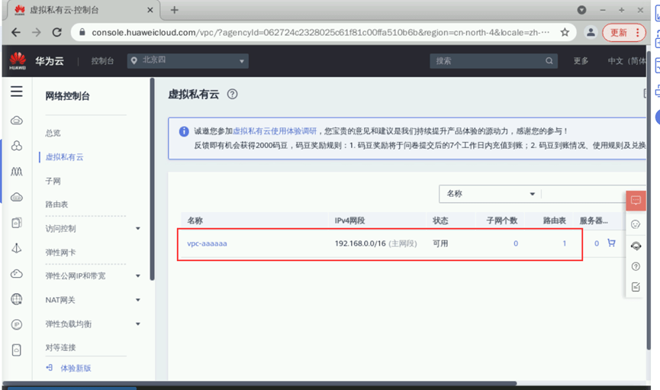Open the hamburger service list menu

(17, 92)
